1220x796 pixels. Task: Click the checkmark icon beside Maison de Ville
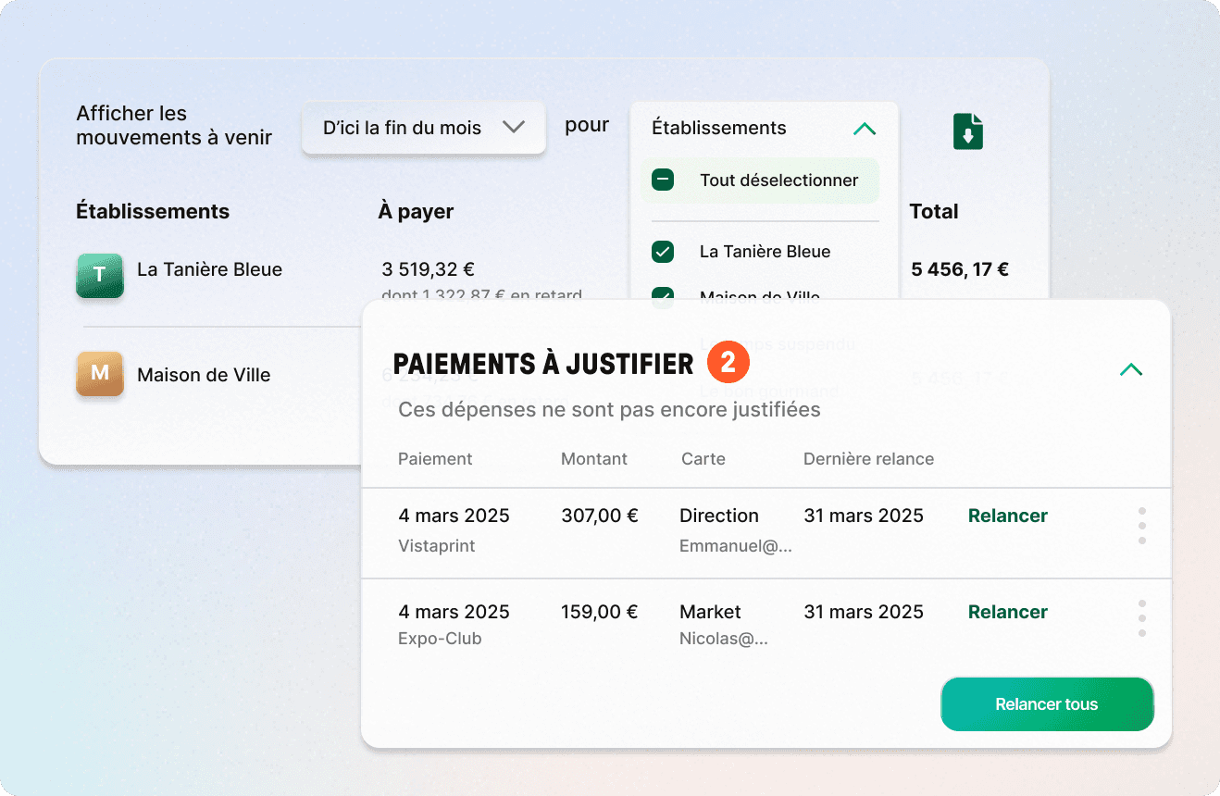662,297
